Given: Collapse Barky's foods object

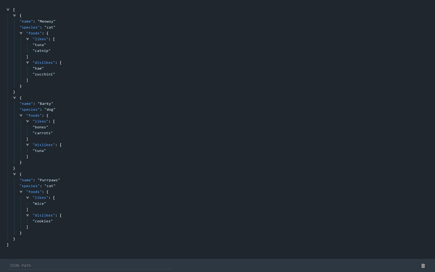Looking at the screenshot, I should point(21,115).
